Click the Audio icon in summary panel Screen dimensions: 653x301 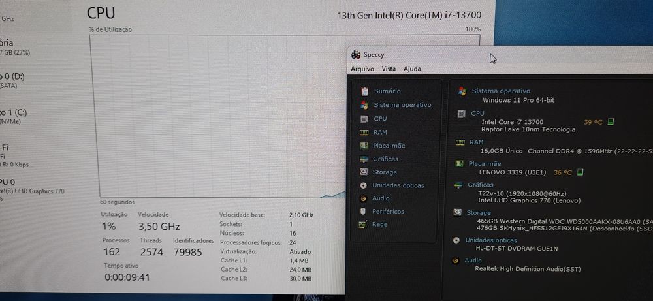pos(456,261)
